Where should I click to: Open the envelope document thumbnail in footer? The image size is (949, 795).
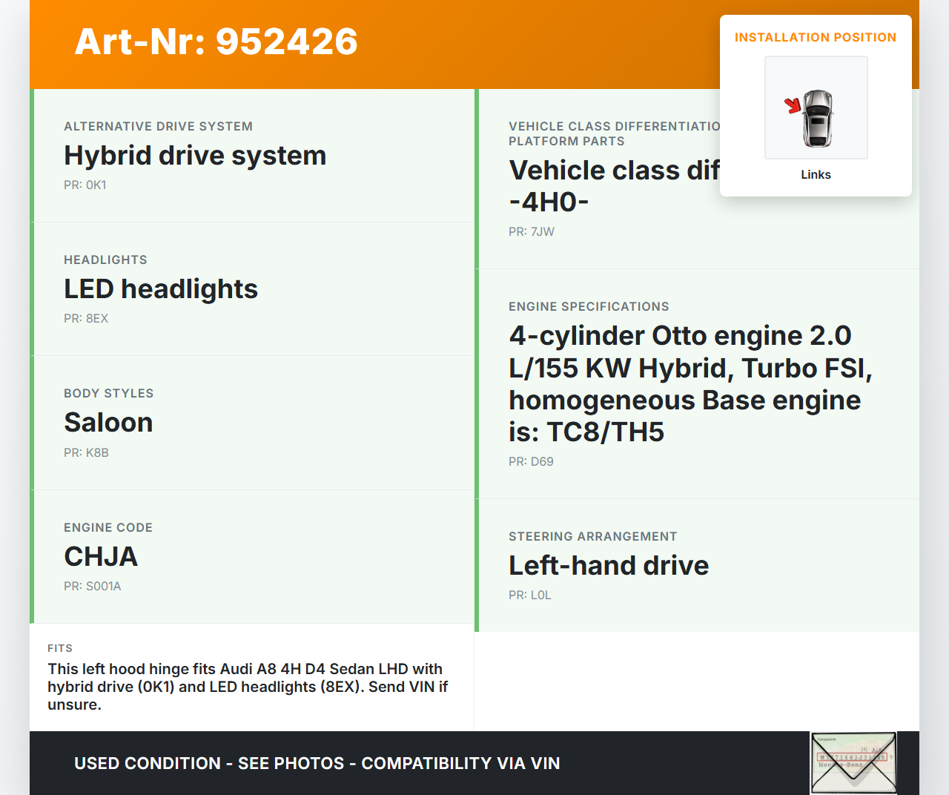853,762
